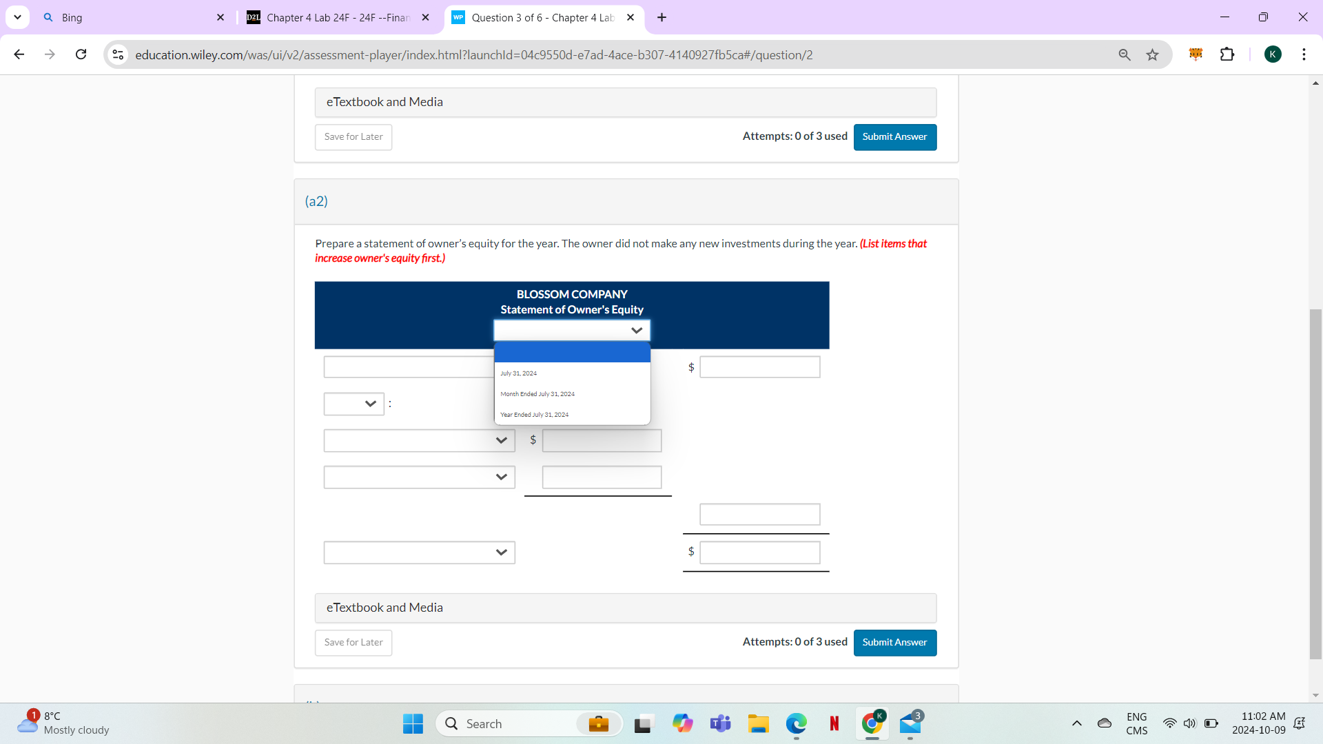Open the Chrome profile avatar K
Image resolution: width=1323 pixels, height=744 pixels.
point(1273,54)
